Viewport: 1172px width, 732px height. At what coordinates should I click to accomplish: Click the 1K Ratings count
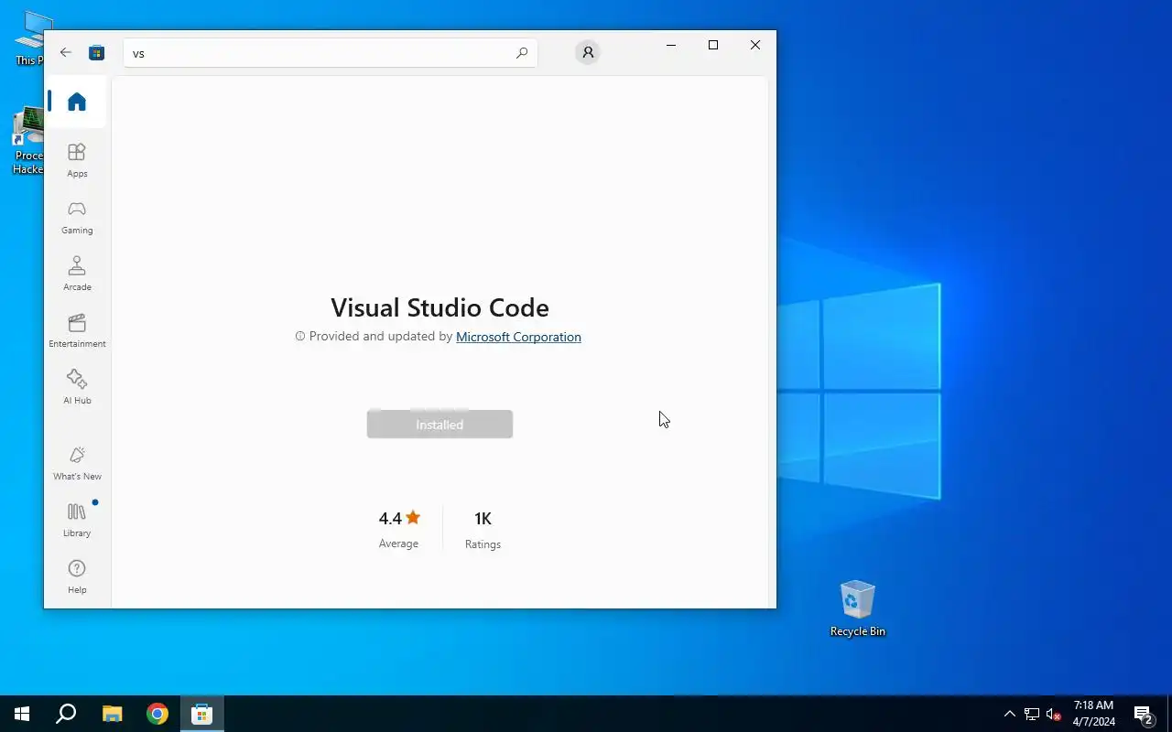coord(483,529)
